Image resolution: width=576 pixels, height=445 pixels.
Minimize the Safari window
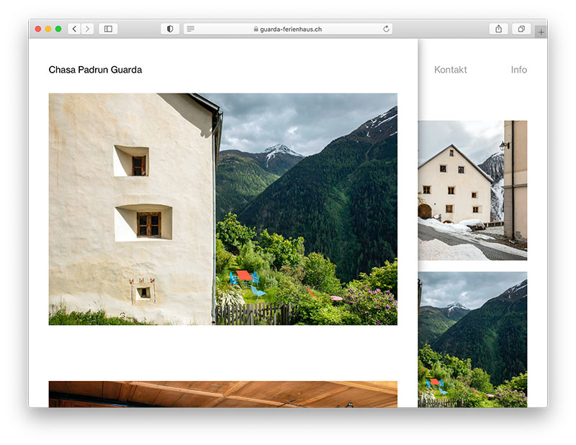(x=48, y=29)
